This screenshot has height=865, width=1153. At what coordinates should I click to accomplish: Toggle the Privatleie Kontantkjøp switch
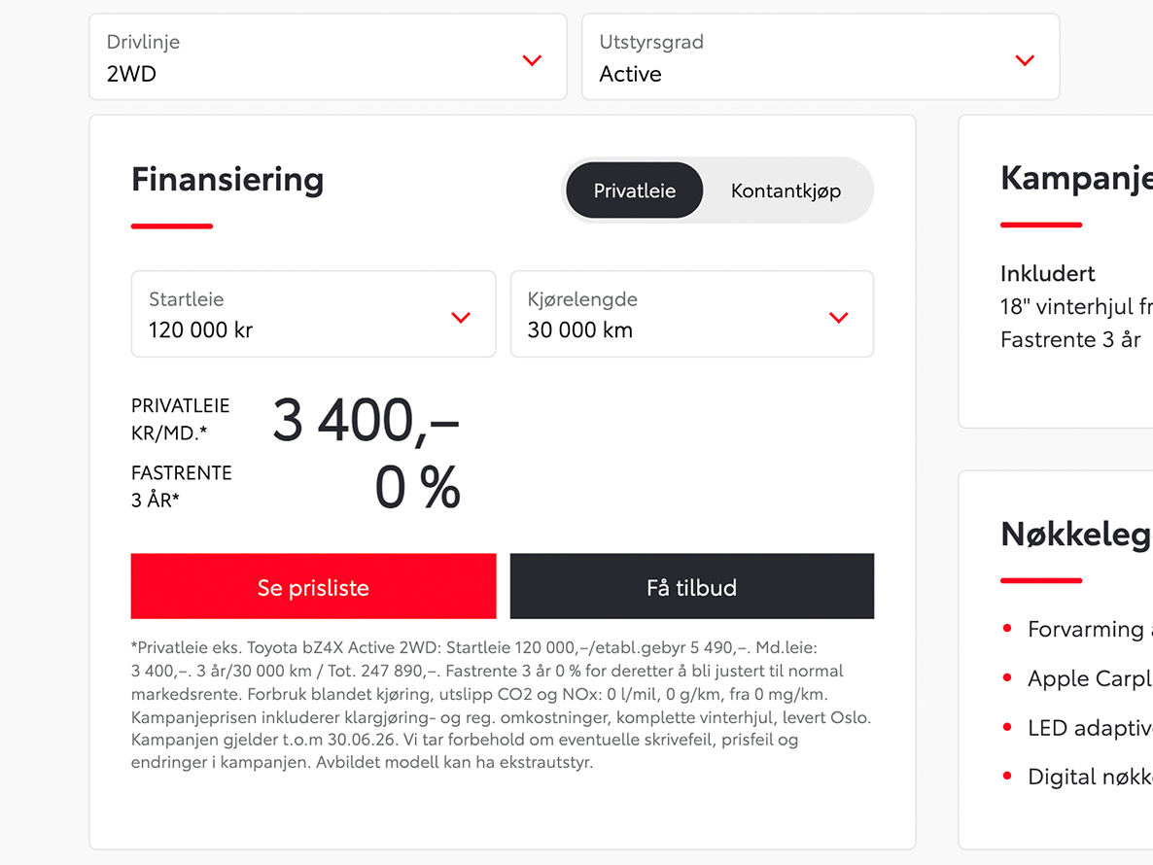pyautogui.click(x=717, y=190)
